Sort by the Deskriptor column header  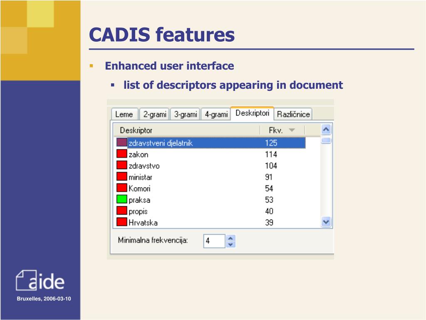187,130
